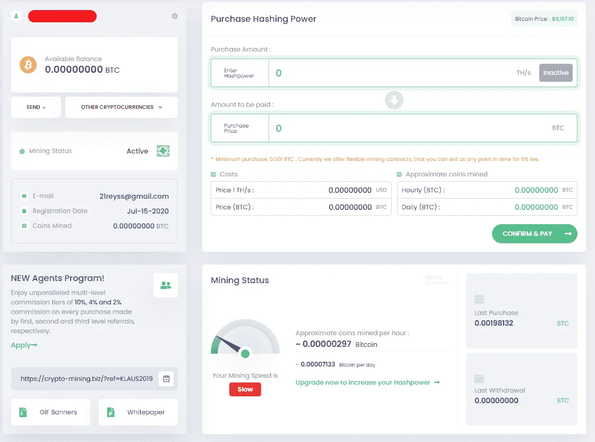595x442 pixels.
Task: Click hourly mined value 0.00000297
Action: pos(327,344)
